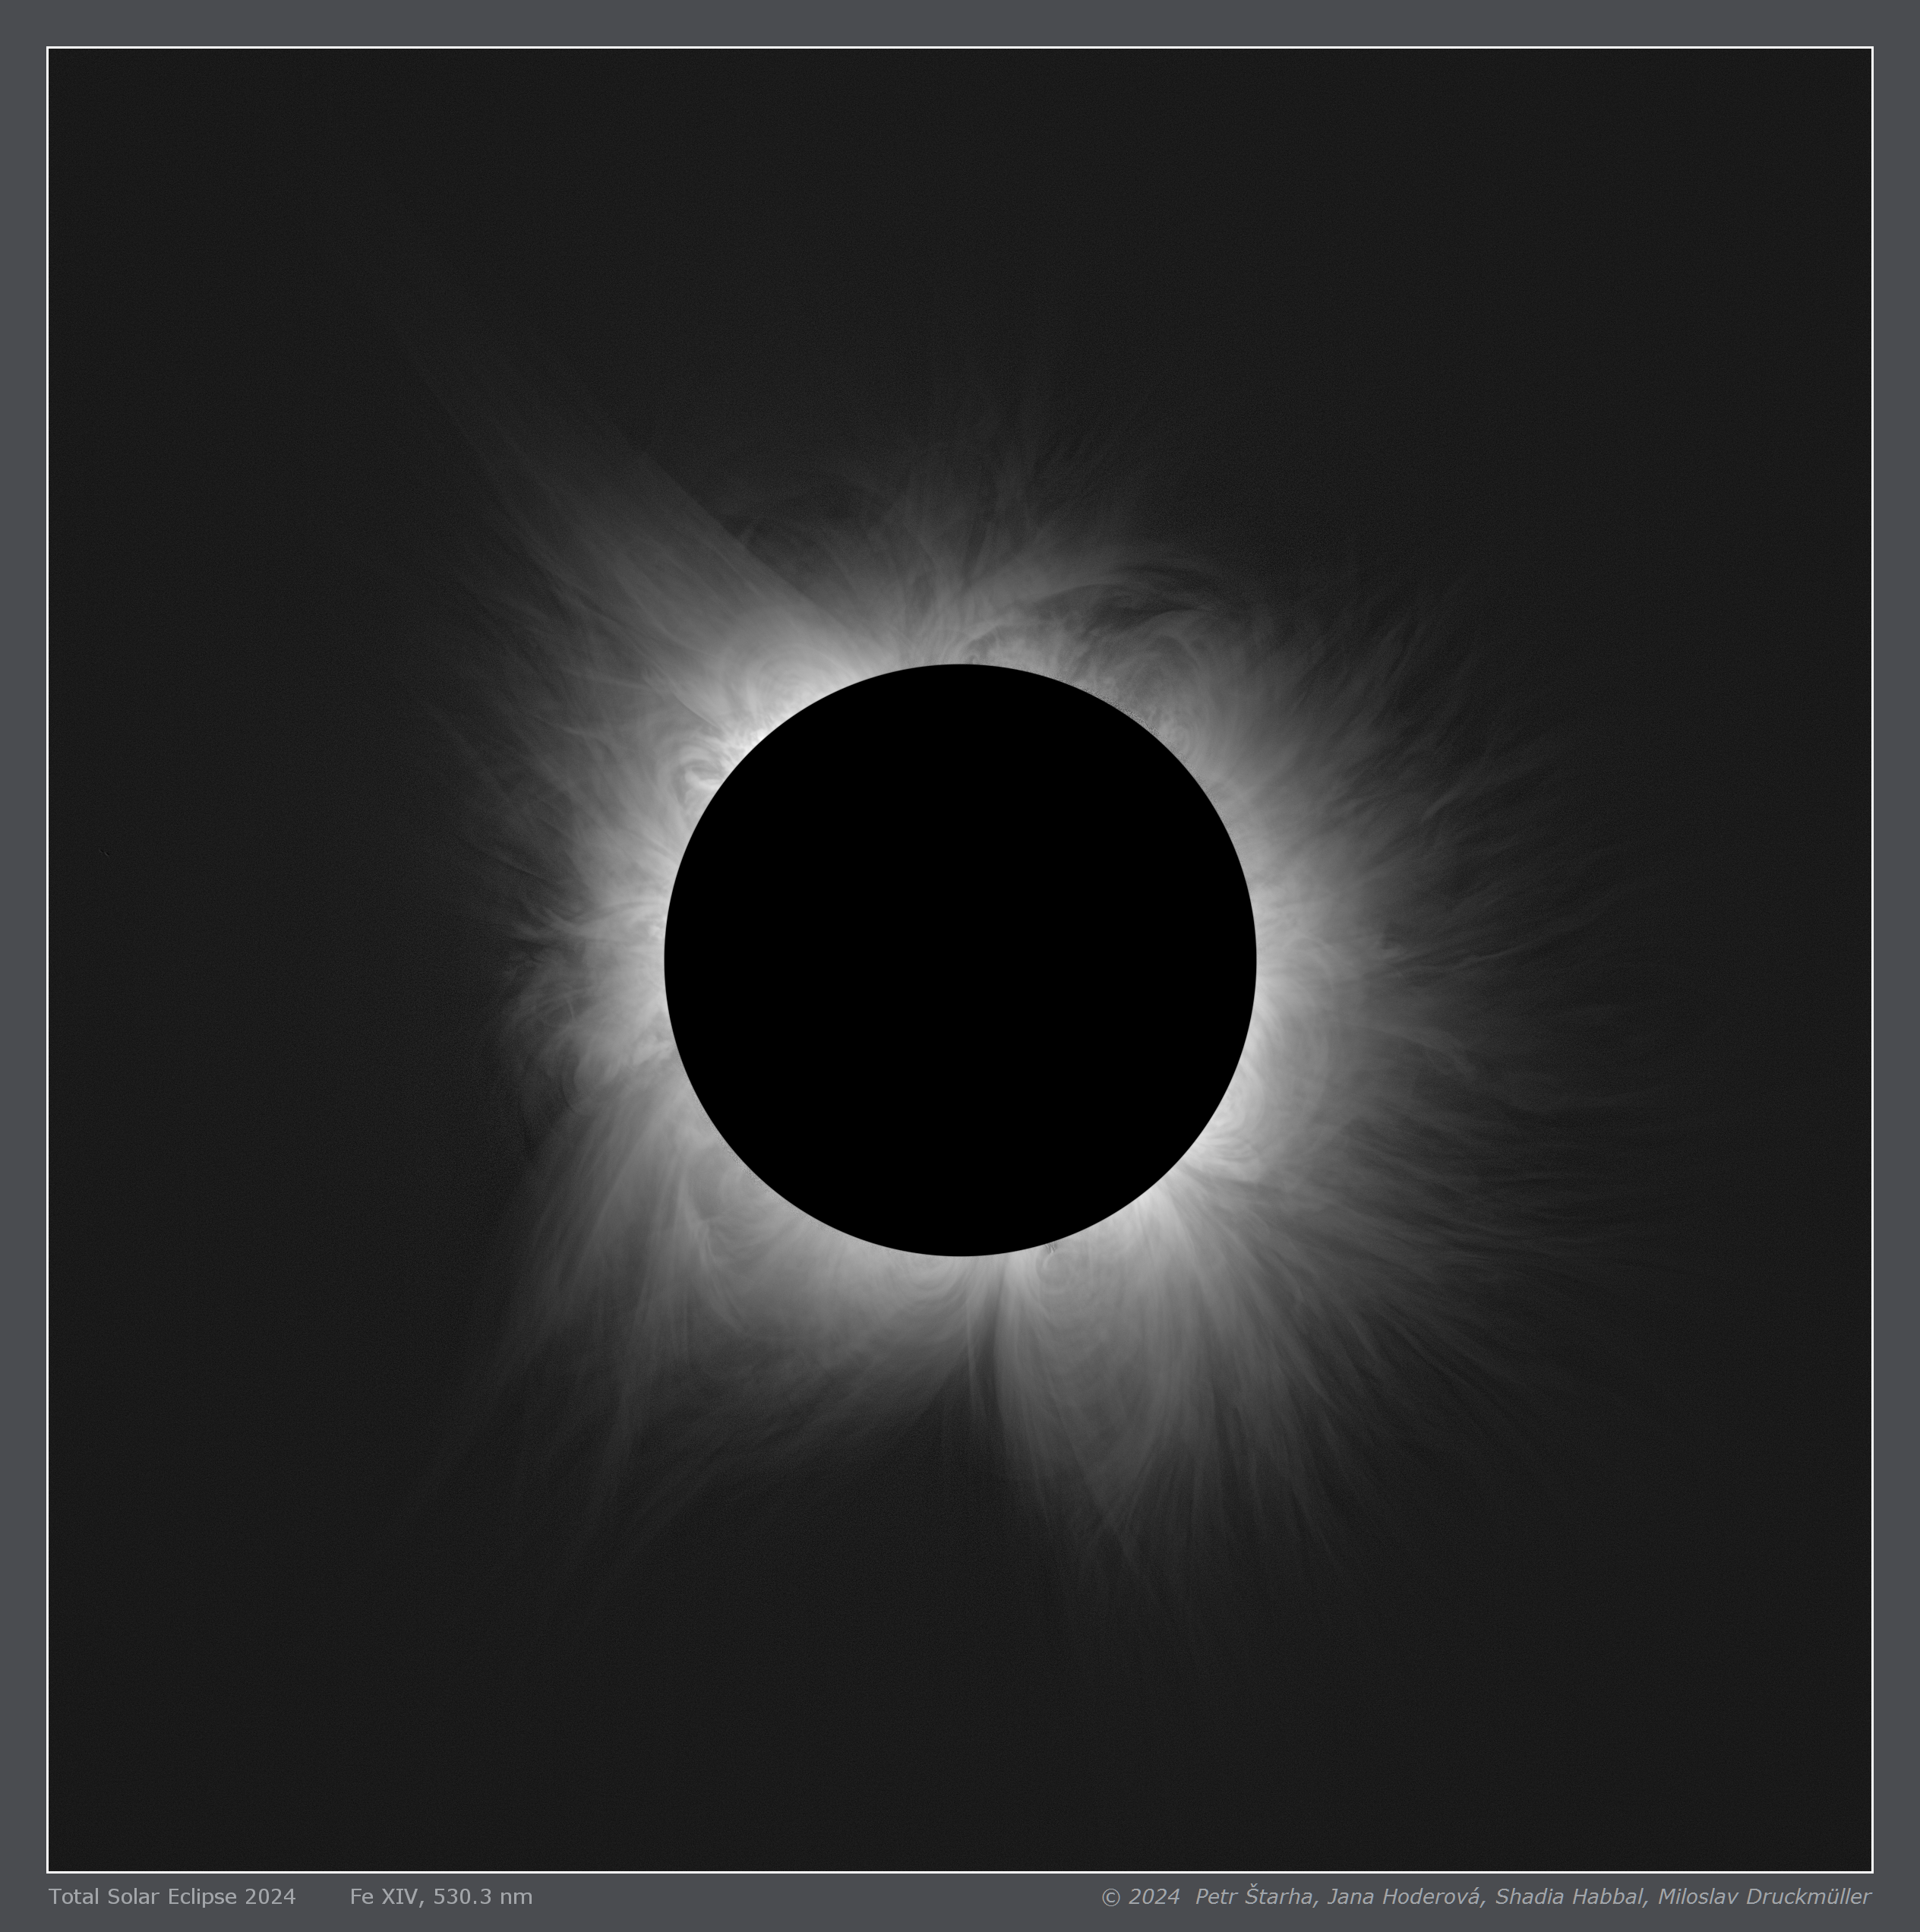Click the gray margin above the image frame

[960, 22]
